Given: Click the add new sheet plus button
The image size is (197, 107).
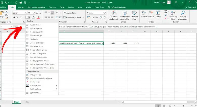Looking at the screenshot, I should pos(27,102).
